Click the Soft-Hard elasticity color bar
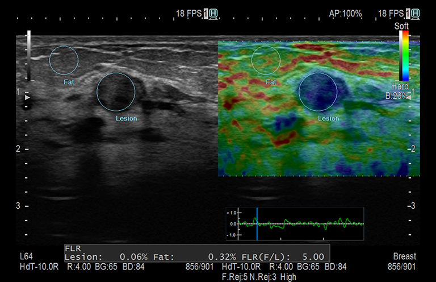 (x=404, y=56)
